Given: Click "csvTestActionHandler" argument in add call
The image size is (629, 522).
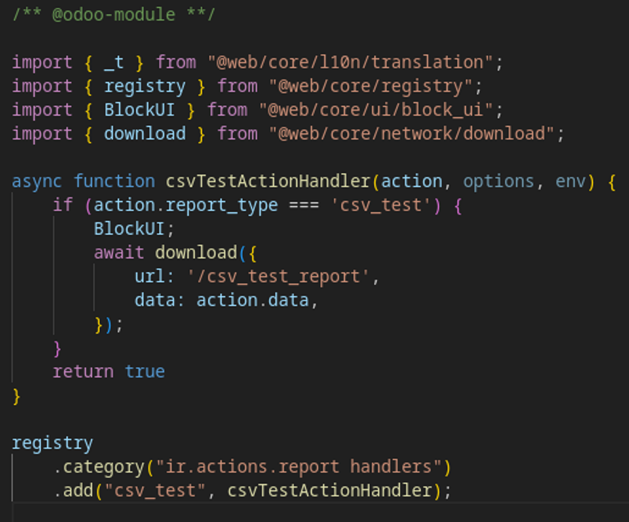Looking at the screenshot, I should pos(330,491).
